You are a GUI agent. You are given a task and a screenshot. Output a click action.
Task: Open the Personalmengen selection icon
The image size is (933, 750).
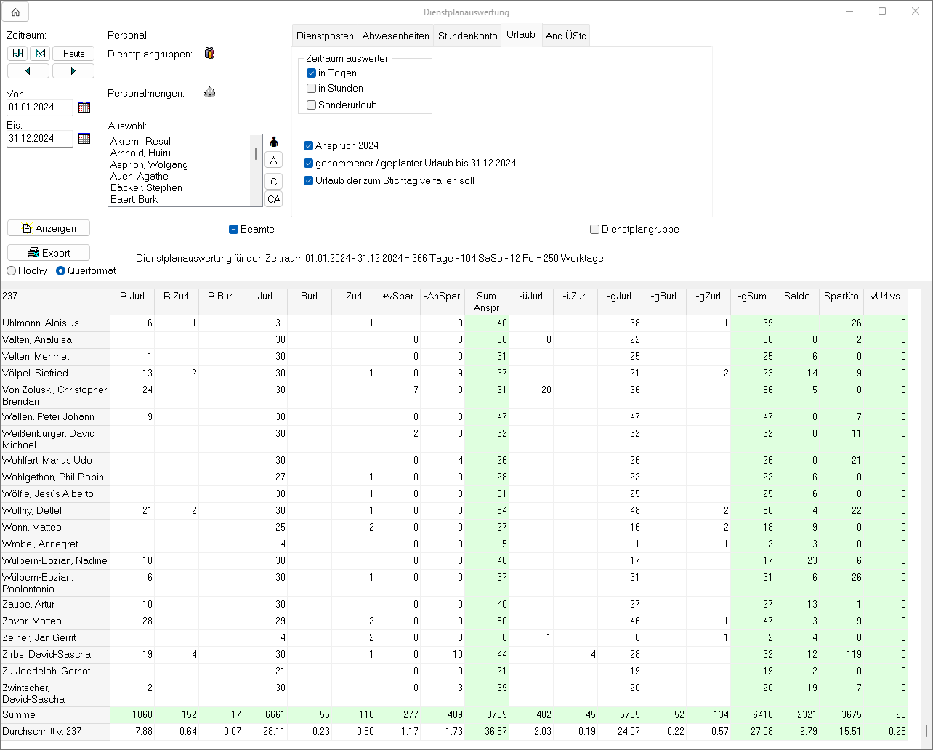coord(209,92)
